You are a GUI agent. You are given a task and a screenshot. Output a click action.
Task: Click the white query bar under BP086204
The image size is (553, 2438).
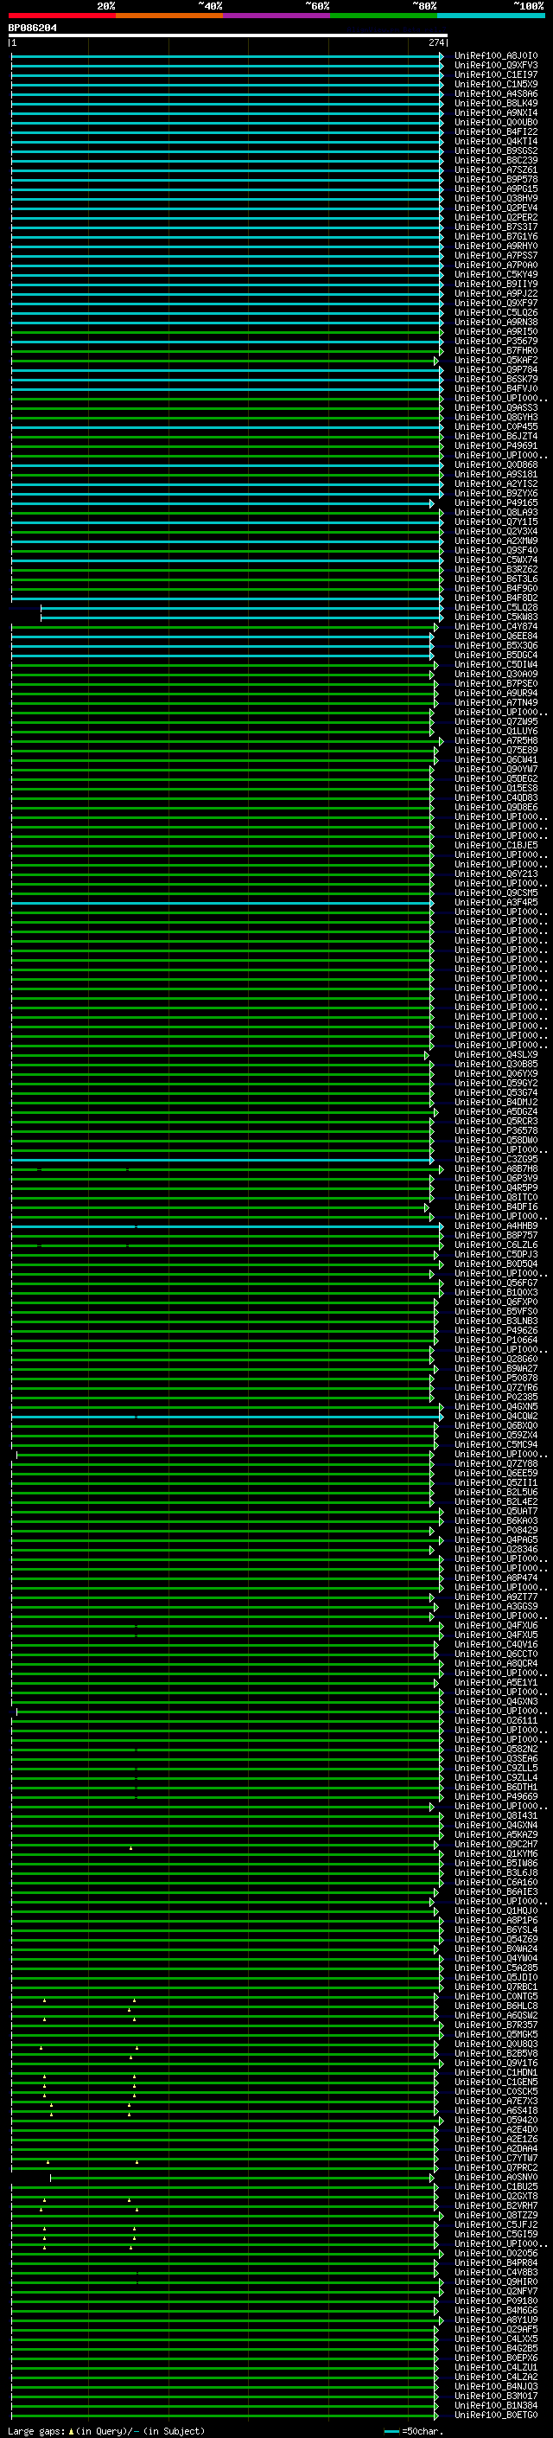[x=228, y=36]
